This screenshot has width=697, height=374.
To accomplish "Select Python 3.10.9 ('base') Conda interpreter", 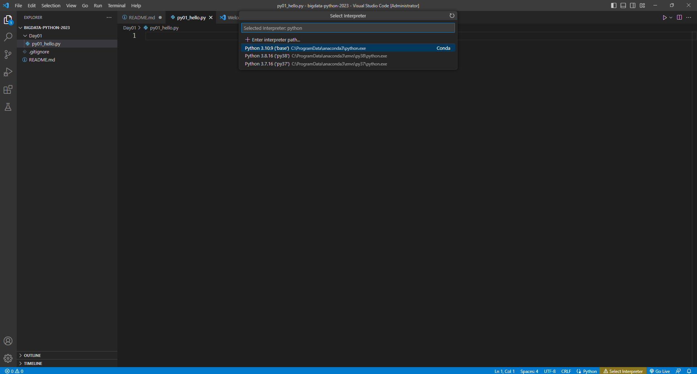I will coord(348,48).
